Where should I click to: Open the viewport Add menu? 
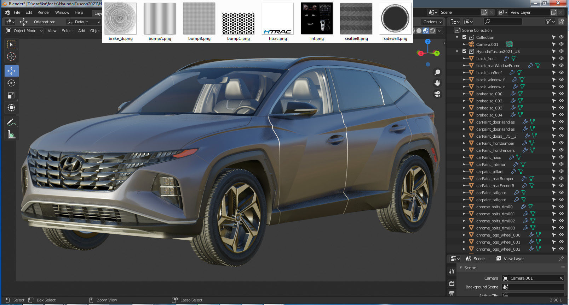[x=82, y=31]
